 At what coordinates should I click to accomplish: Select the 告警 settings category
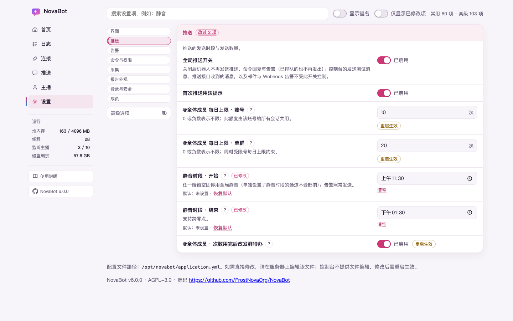coord(139,51)
